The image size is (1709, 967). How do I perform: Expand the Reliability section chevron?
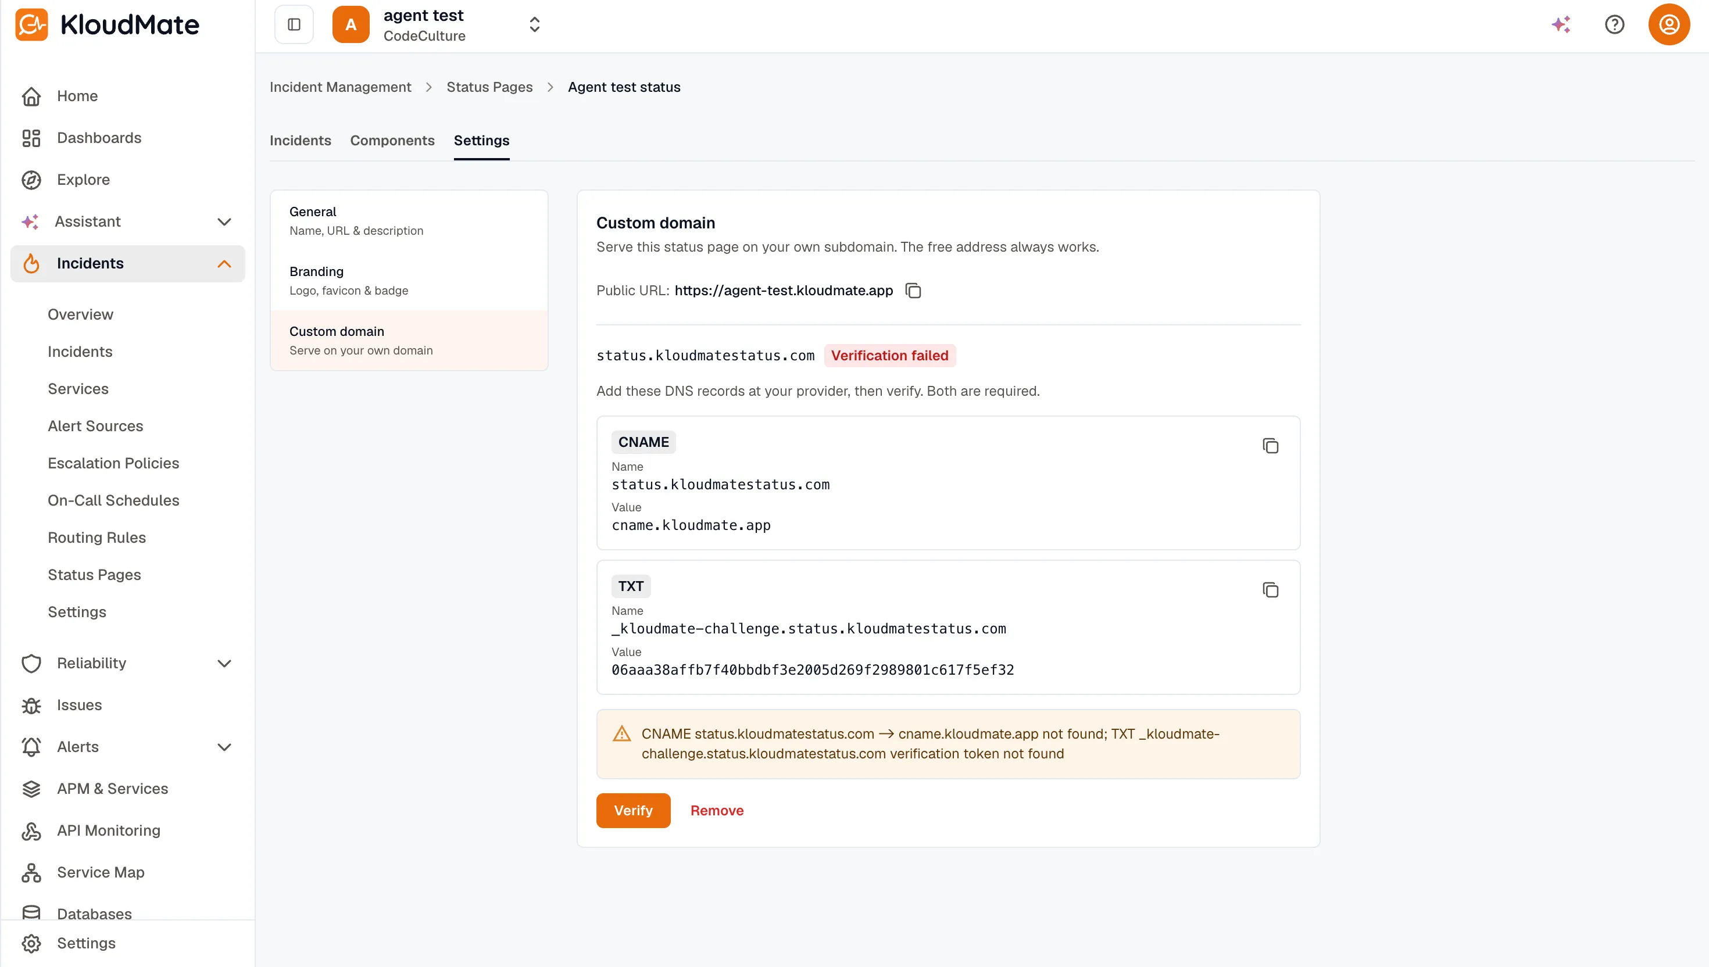point(224,664)
